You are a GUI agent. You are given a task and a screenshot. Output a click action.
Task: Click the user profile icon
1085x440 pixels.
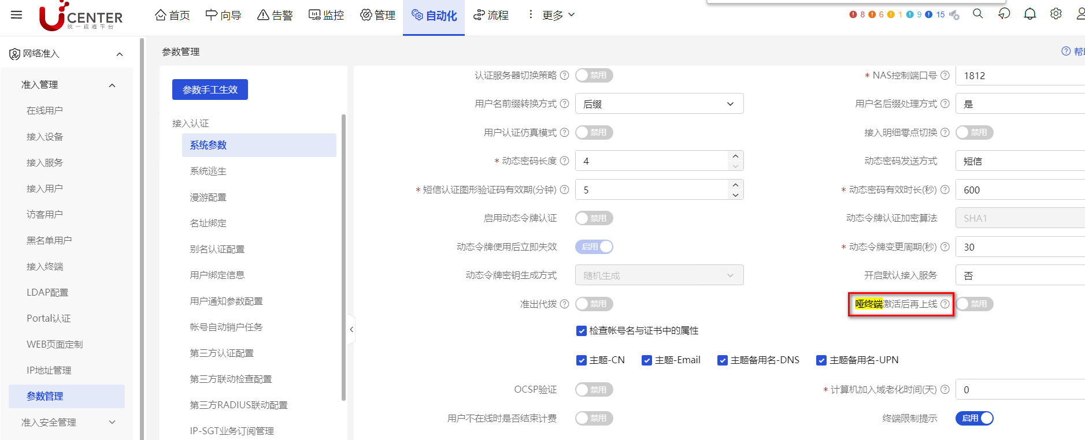[x=1080, y=14]
